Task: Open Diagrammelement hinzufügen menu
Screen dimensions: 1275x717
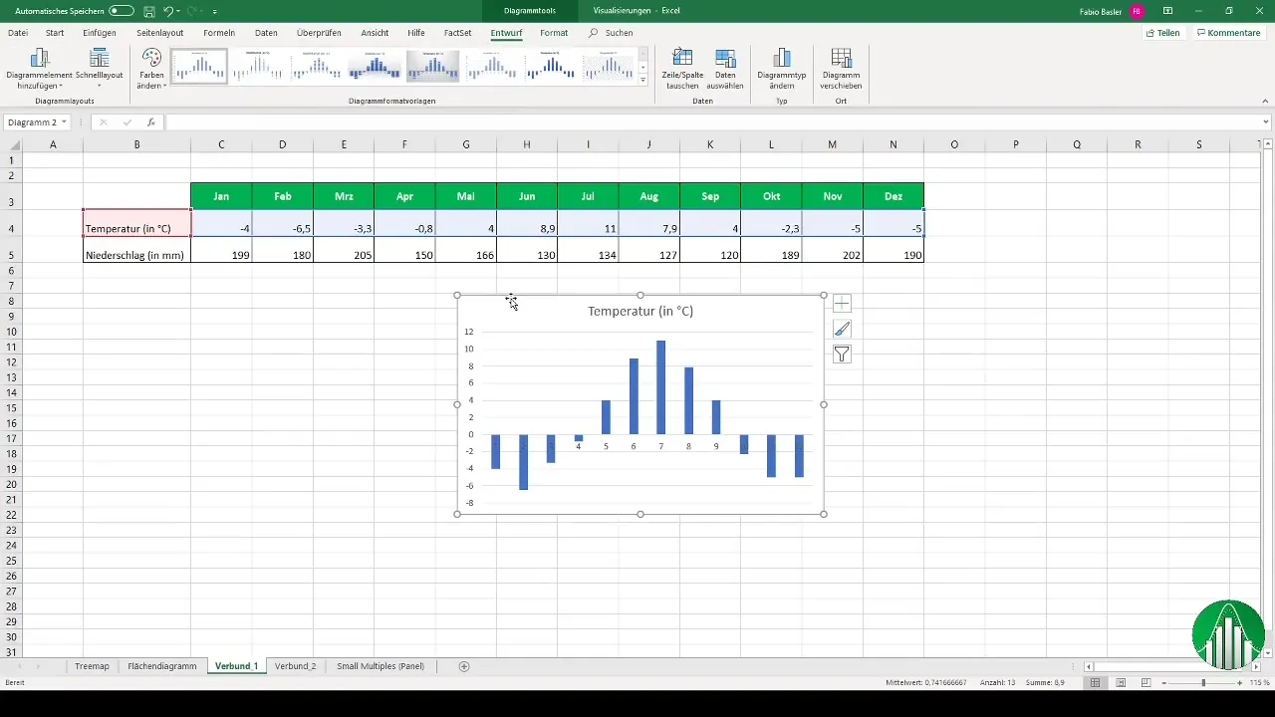Action: click(x=40, y=68)
